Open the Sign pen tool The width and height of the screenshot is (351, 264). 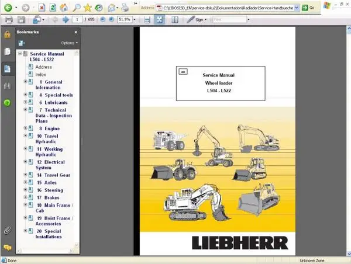coord(197,20)
